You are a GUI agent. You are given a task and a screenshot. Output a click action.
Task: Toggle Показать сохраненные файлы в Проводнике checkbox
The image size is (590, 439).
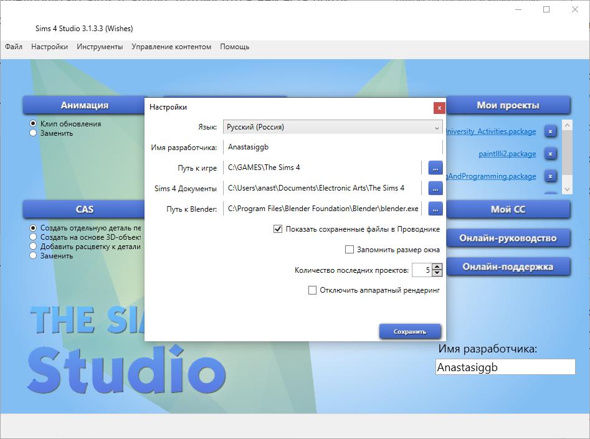pyautogui.click(x=278, y=229)
